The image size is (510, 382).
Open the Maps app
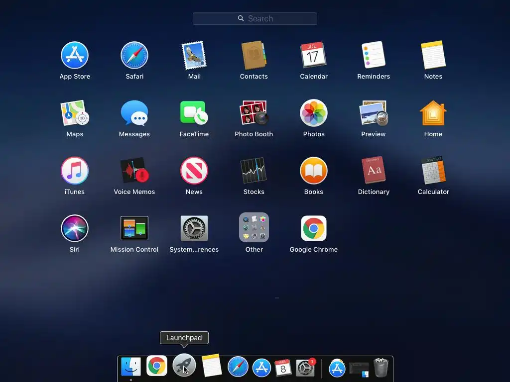75,113
